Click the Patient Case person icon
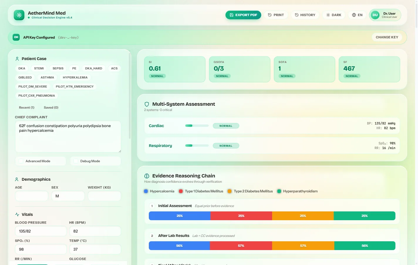Image resolution: width=418 pixels, height=265 pixels. [17, 59]
